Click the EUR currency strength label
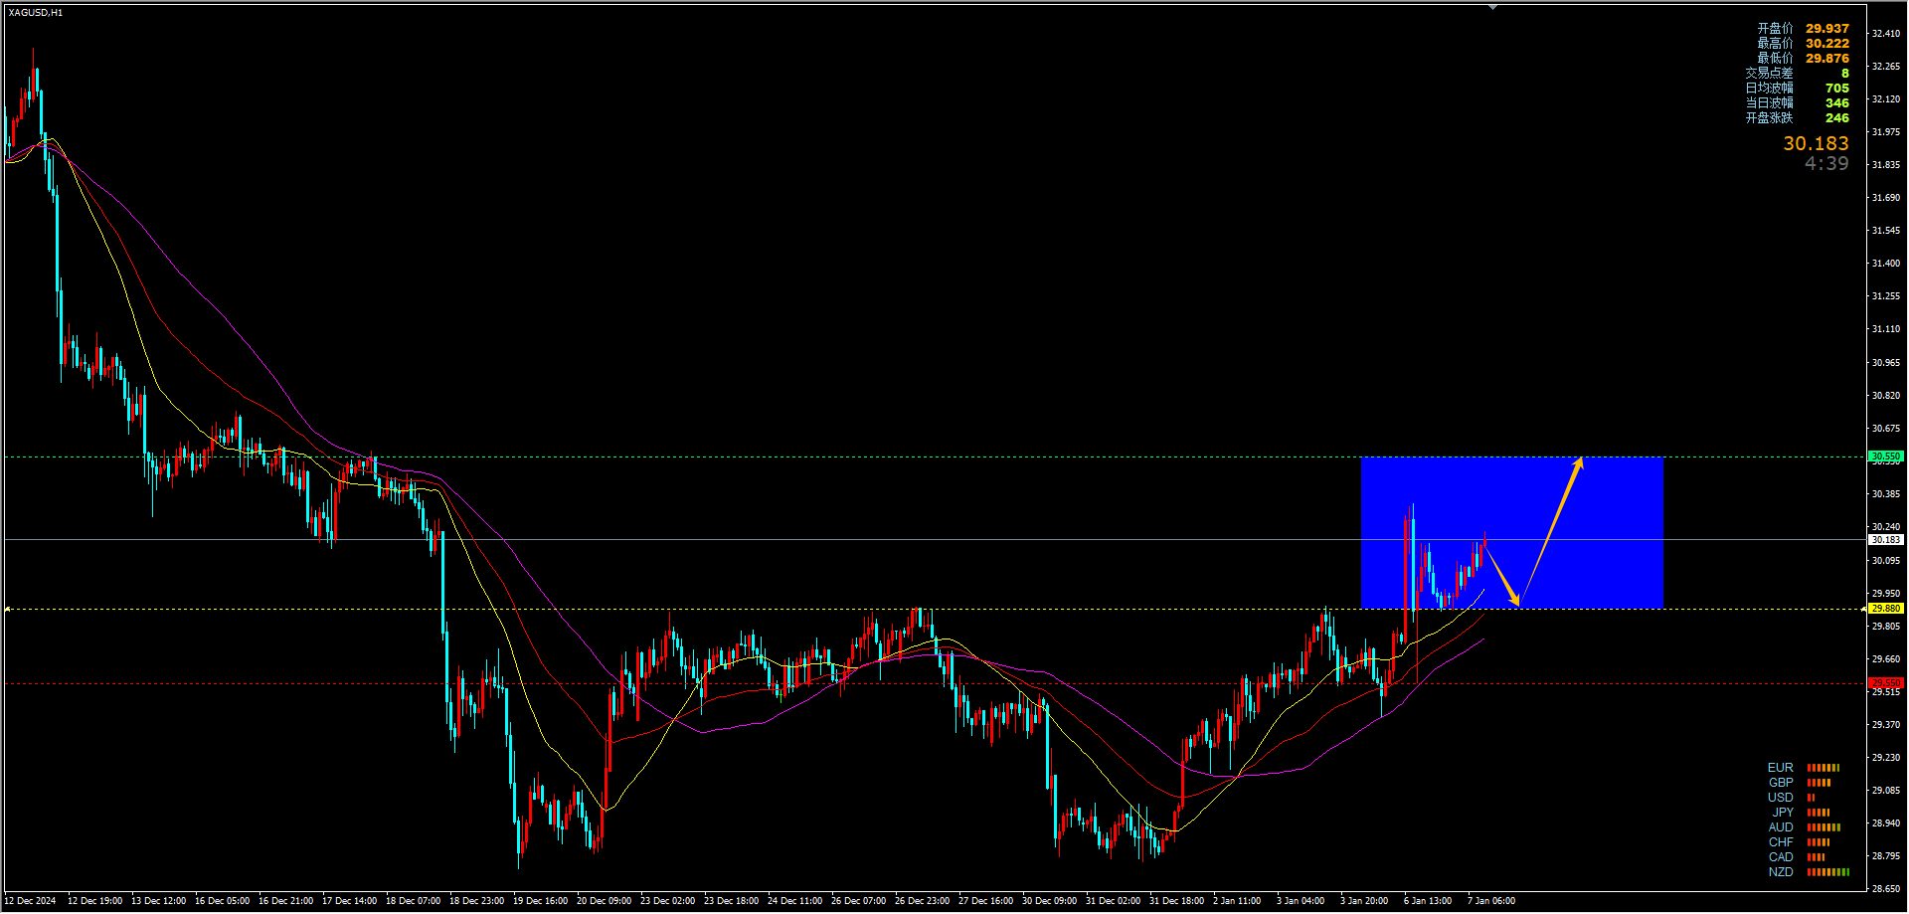This screenshot has height=914, width=1909. click(x=1781, y=768)
